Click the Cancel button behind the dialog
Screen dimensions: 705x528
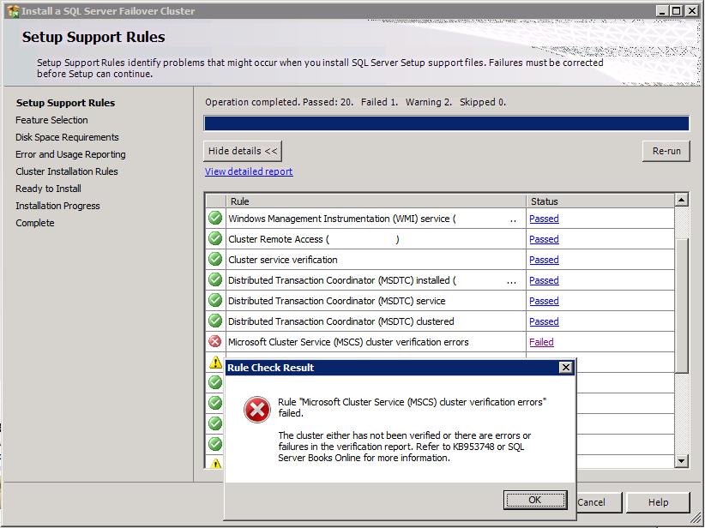point(598,502)
